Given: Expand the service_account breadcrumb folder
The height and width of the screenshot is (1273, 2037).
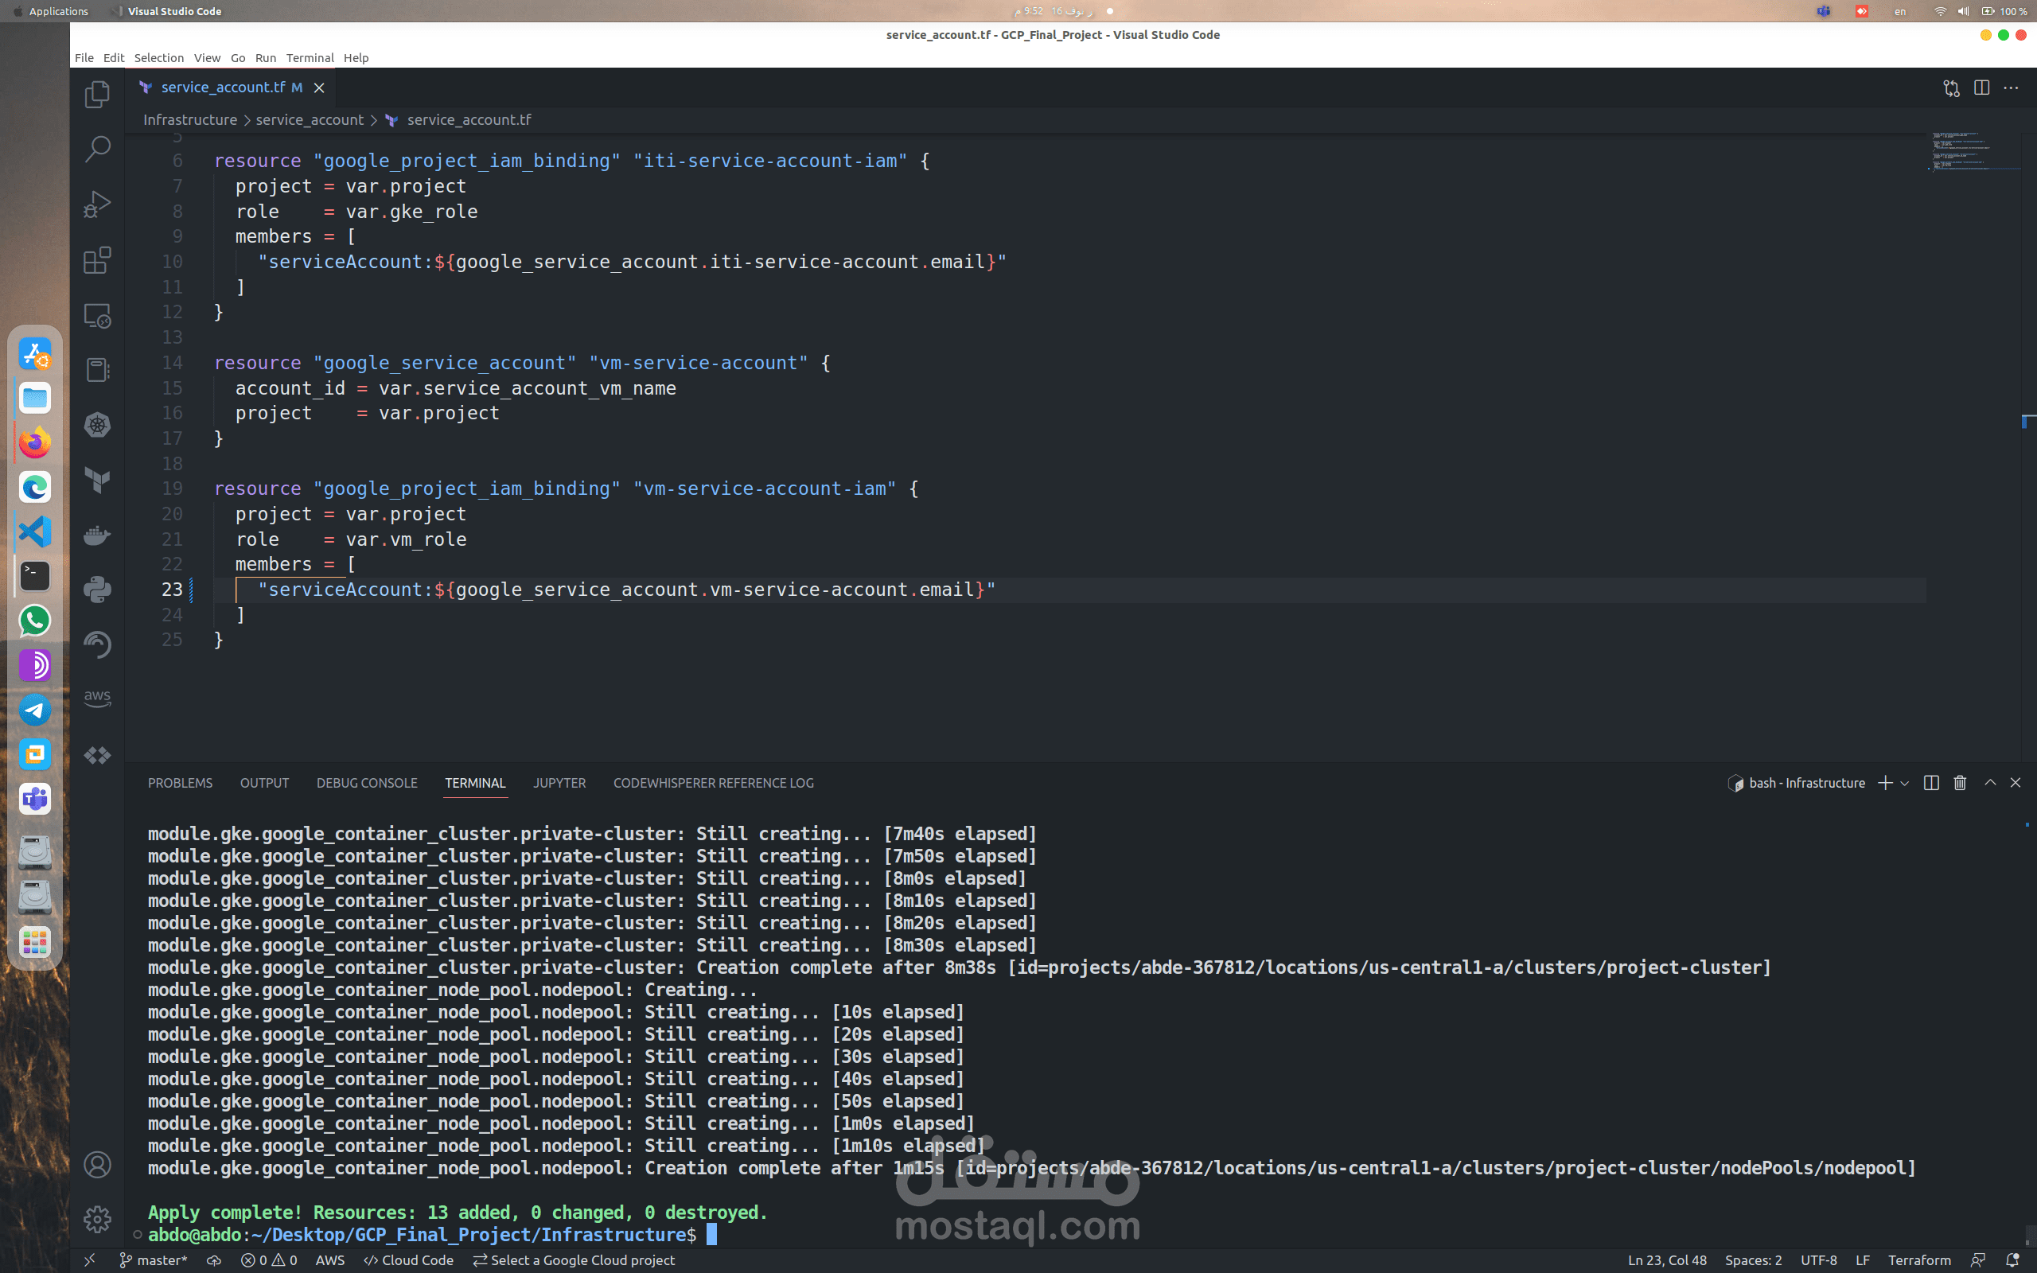Looking at the screenshot, I should coord(309,119).
